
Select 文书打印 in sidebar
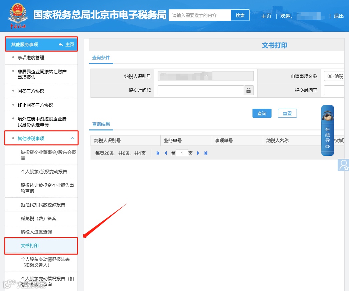(x=41, y=246)
